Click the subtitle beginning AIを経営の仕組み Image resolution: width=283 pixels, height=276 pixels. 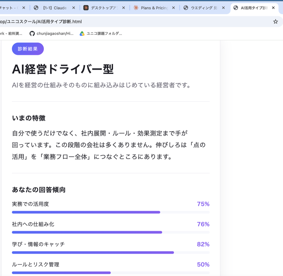tap(101, 85)
